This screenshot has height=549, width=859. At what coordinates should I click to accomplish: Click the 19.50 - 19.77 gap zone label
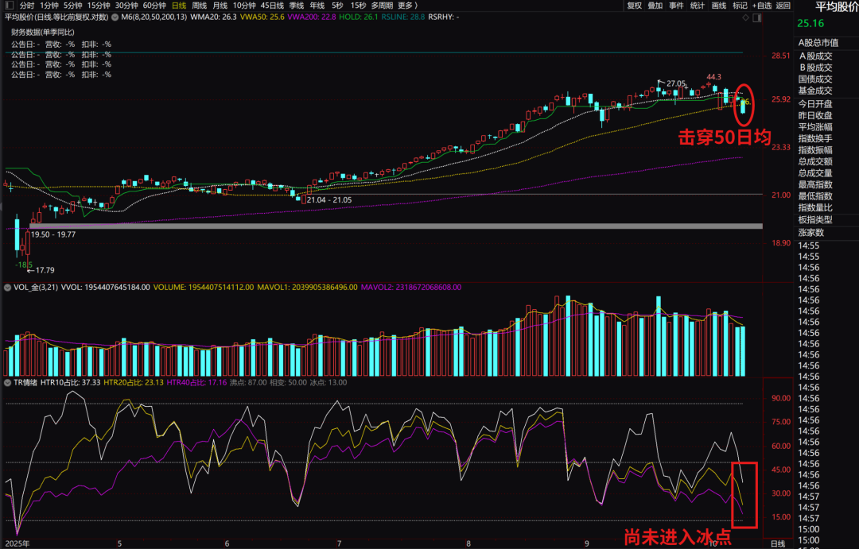tap(53, 234)
